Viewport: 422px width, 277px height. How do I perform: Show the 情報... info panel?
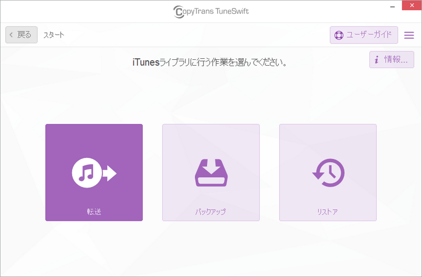392,60
